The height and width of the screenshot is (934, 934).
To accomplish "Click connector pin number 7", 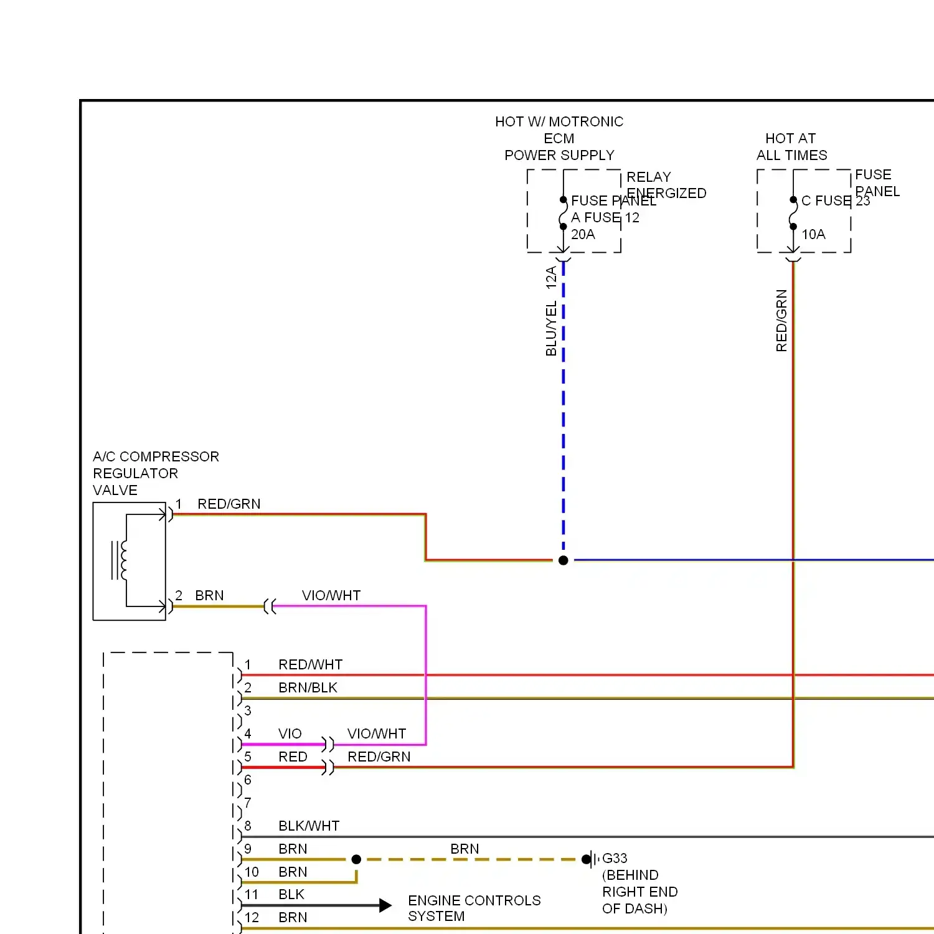I will pyautogui.click(x=248, y=803).
